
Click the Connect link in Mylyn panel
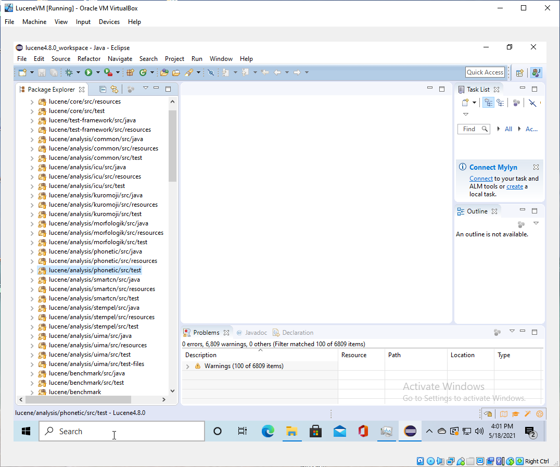481,179
